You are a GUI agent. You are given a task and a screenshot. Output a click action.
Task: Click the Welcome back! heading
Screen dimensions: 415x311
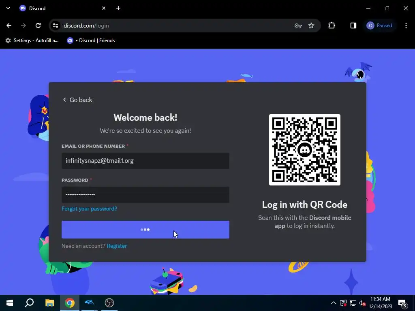(145, 117)
